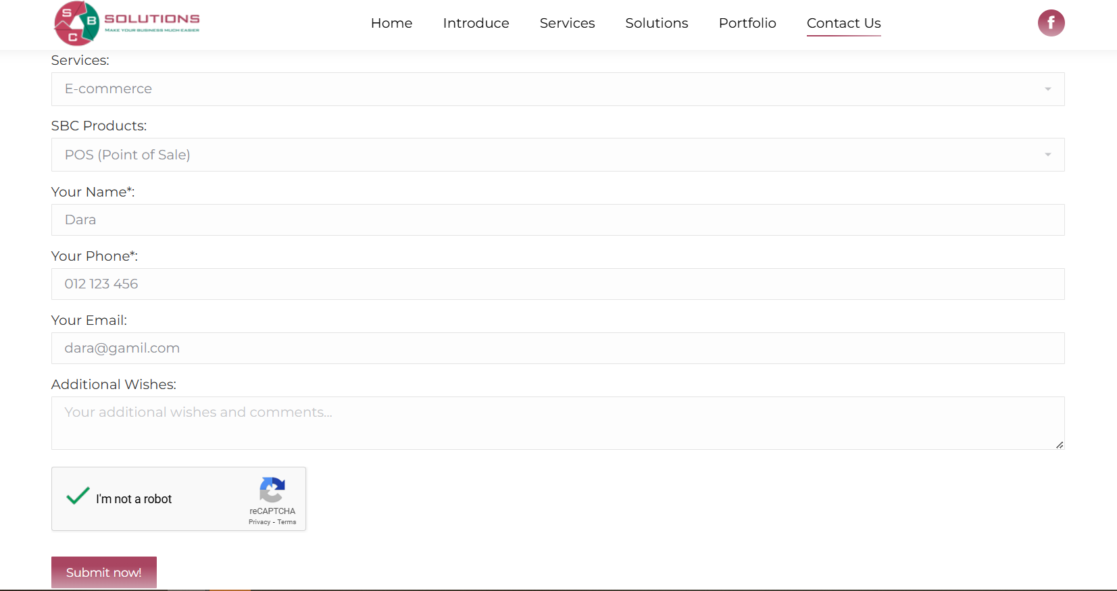Image resolution: width=1117 pixels, height=591 pixels.
Task: Focus the Your Phone input field
Action: (557, 284)
